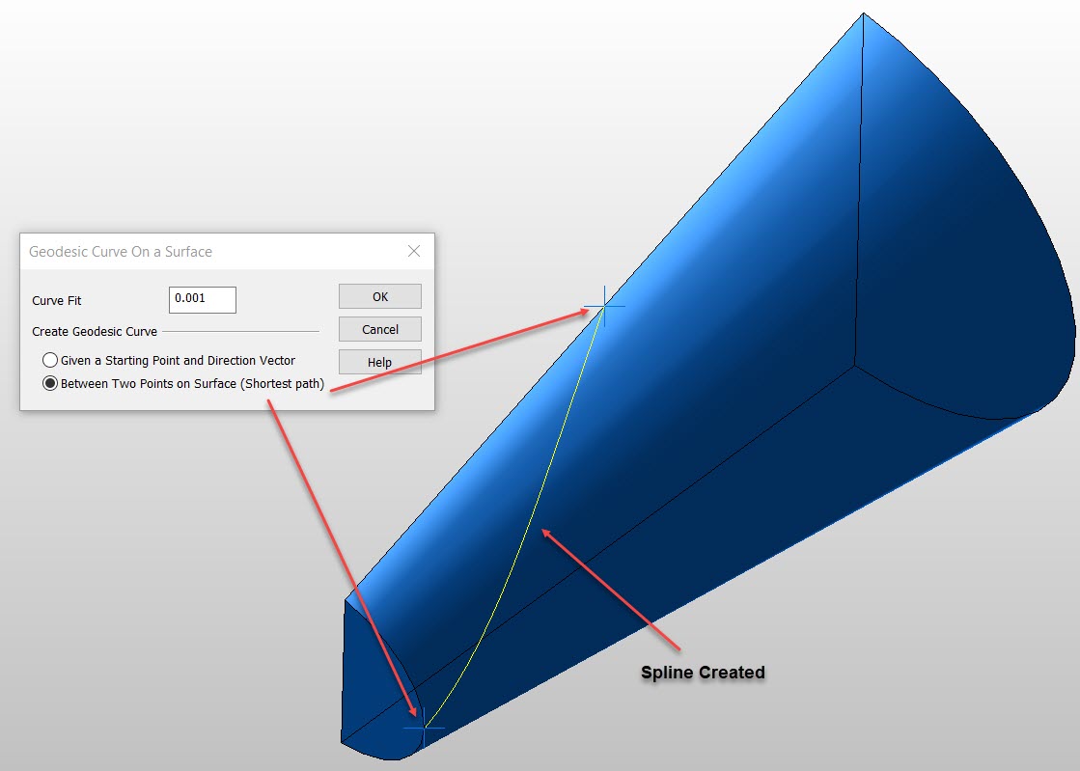Close the Geodesic Curve dialog
Image resolution: width=1080 pixels, height=771 pixels.
[x=414, y=251]
